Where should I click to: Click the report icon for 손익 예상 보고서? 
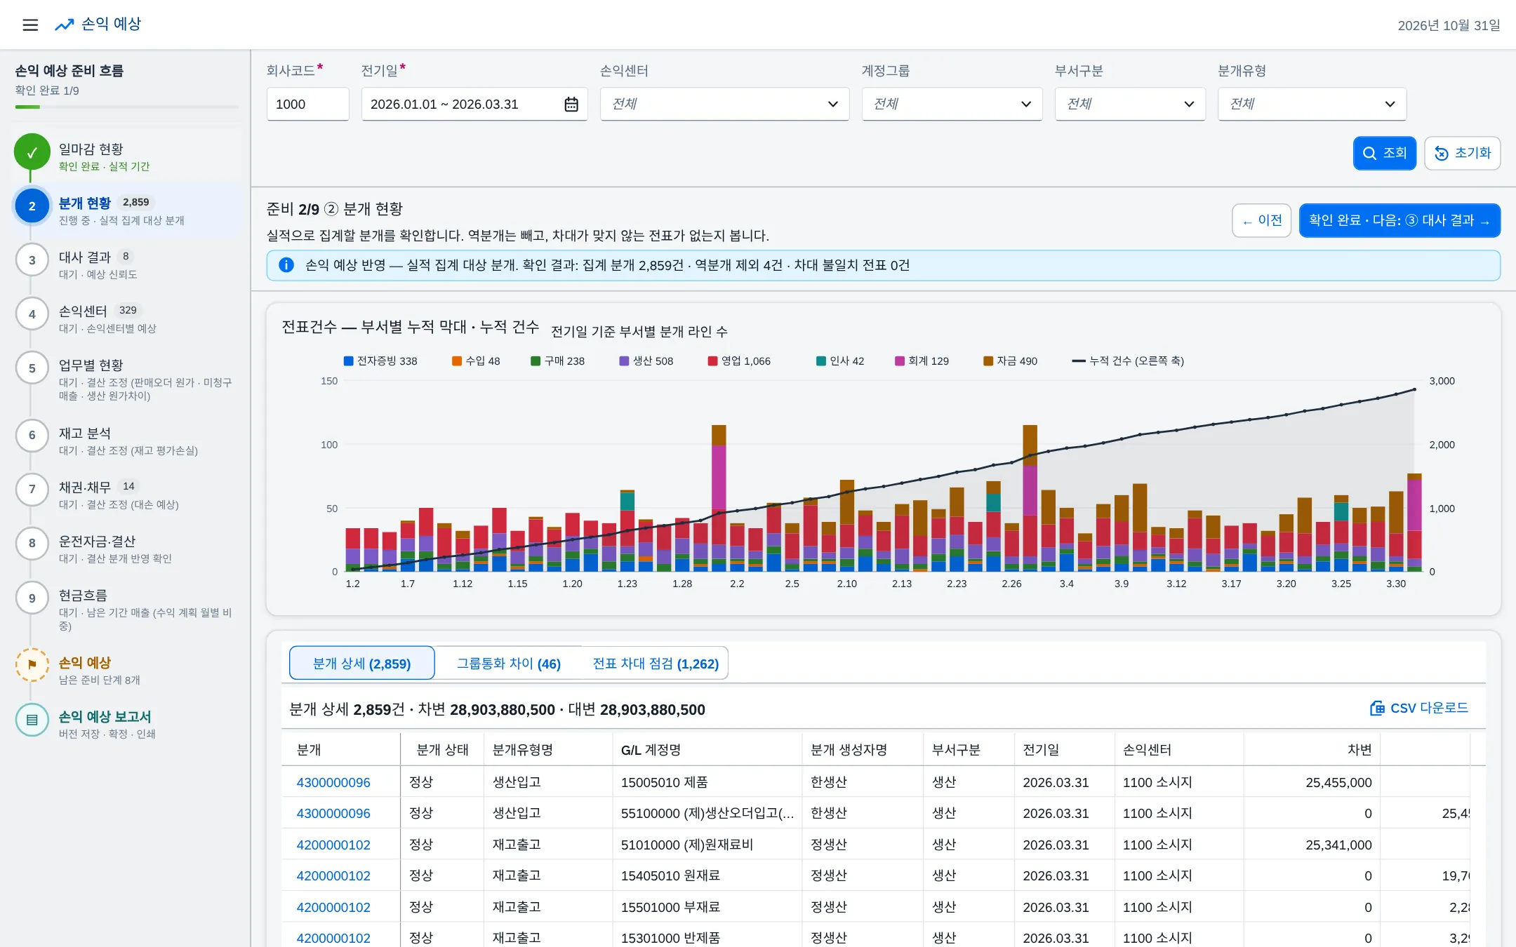point(32,720)
